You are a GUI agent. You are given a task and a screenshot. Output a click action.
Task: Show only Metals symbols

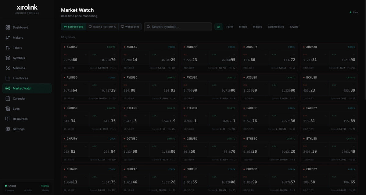pyautogui.click(x=243, y=27)
